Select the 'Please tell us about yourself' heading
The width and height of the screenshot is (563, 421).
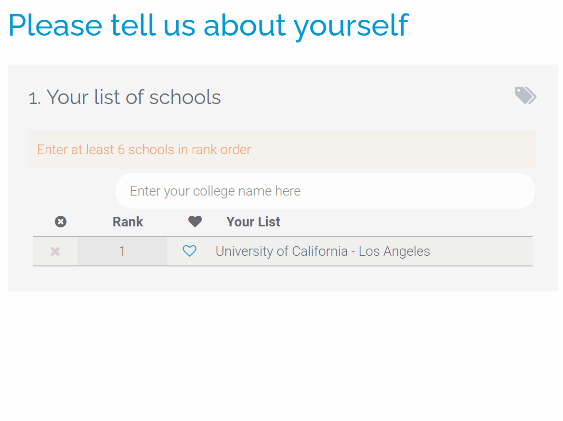[208, 25]
